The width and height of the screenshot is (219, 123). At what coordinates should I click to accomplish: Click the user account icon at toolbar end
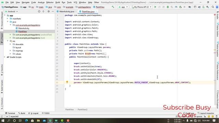217,7
